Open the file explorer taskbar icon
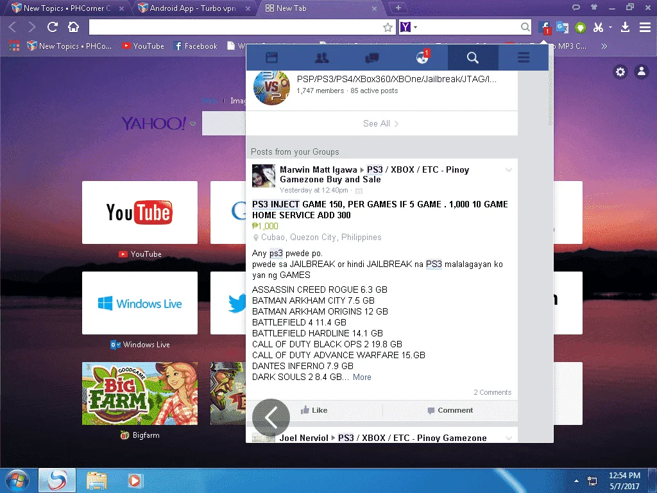 [x=97, y=480]
